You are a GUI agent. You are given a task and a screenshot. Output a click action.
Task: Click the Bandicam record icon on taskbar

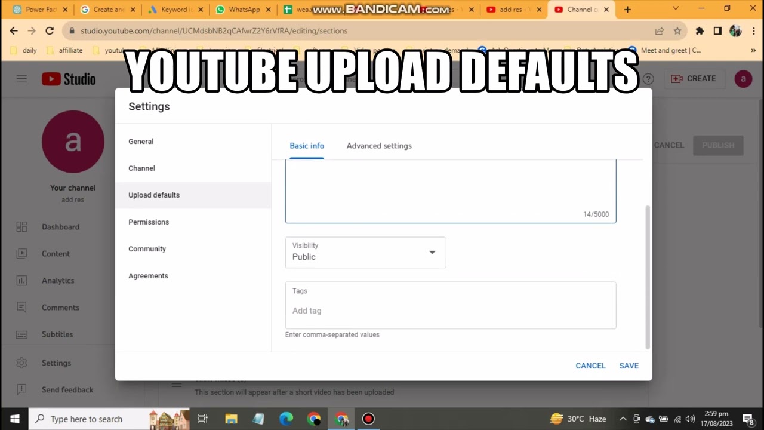point(368,419)
